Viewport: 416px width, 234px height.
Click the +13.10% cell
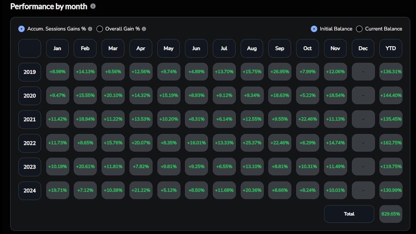click(x=252, y=167)
